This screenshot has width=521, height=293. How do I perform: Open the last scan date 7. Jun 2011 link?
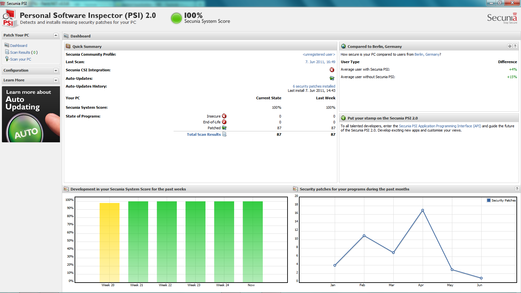coord(320,62)
